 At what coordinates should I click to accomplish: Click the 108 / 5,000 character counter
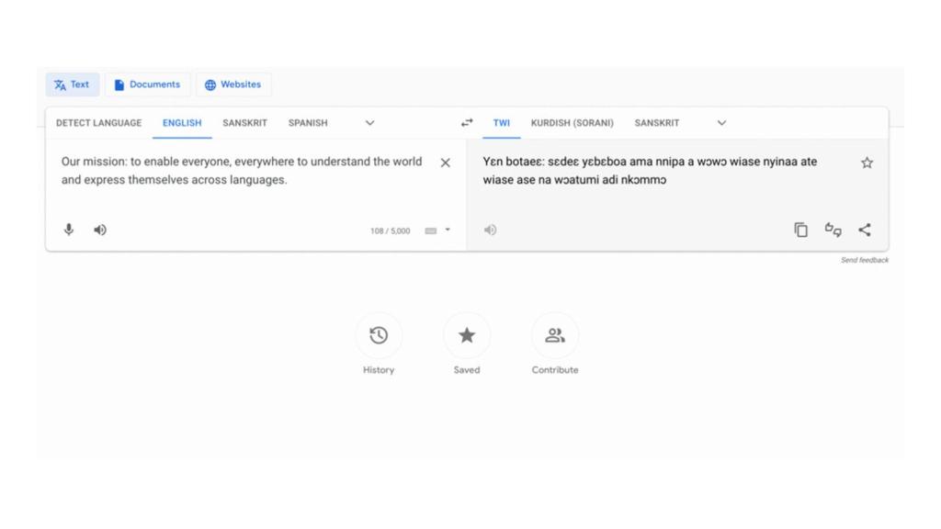(390, 231)
